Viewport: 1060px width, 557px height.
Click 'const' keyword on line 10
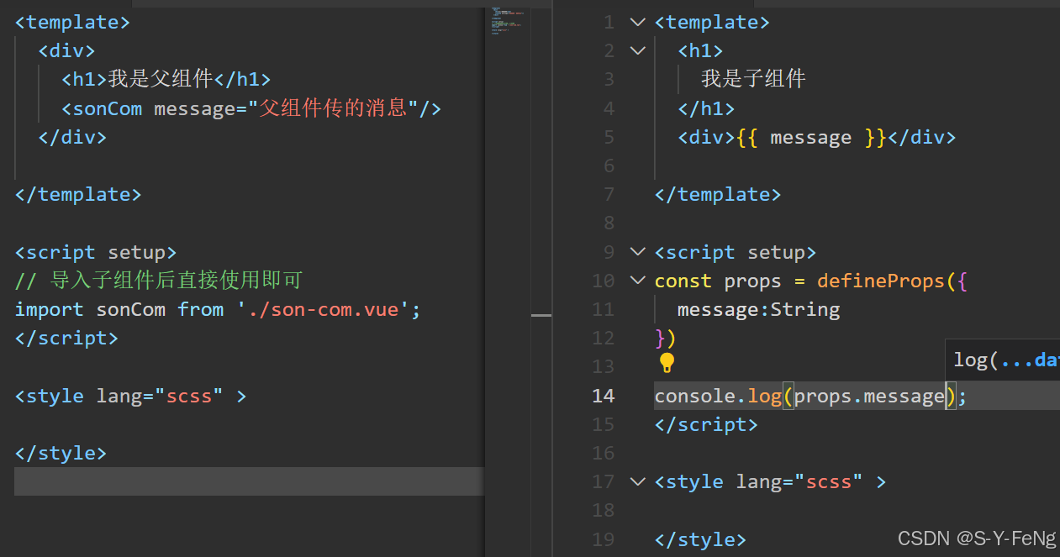click(683, 281)
